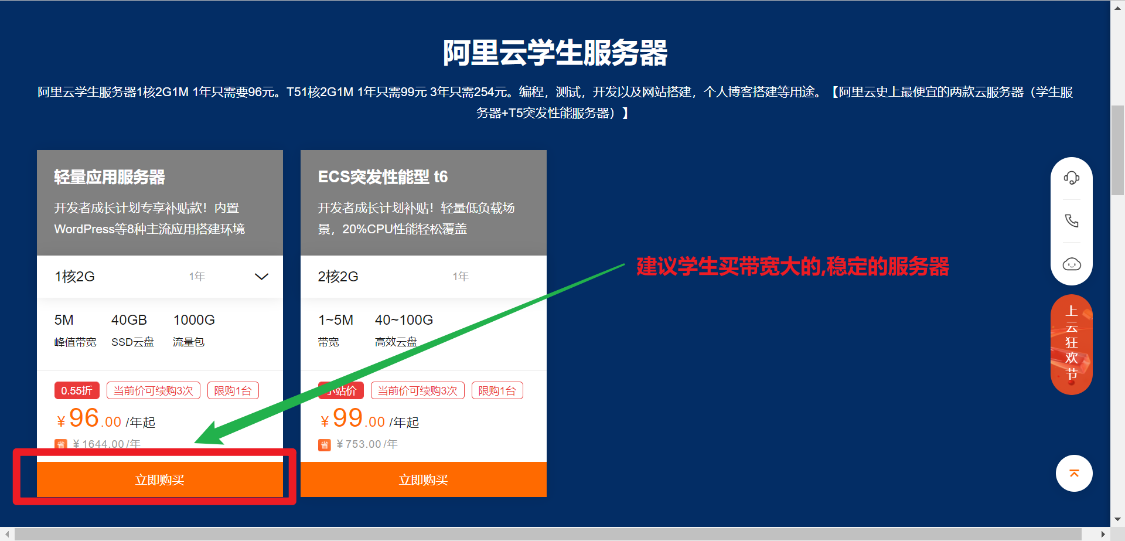The image size is (1125, 541).
Task: Click the phone call icon
Action: click(x=1072, y=221)
